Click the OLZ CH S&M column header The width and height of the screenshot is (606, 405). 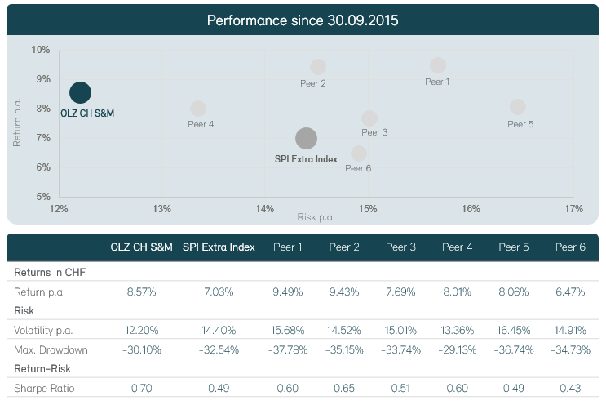coord(141,247)
